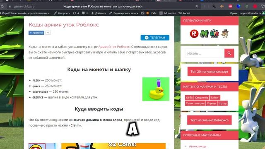The image size is (265, 149).
Task: Select the GRIMACE code text
Action: pyautogui.click(x=38, y=97)
